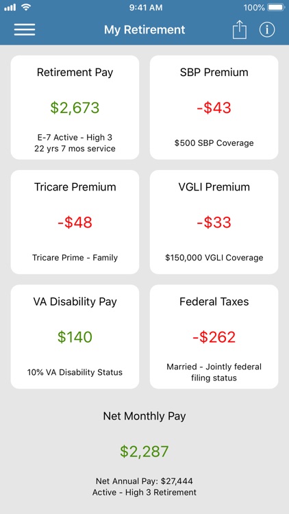Open the SBP Premium card
Screen dimensions: 289x514
pos(214,108)
